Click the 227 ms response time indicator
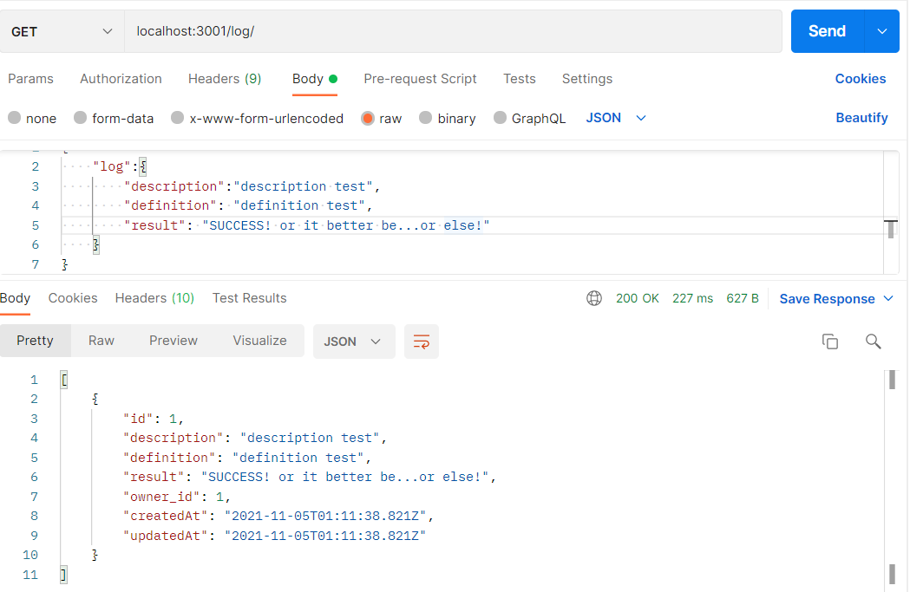Image resolution: width=910 pixels, height=592 pixels. [692, 297]
